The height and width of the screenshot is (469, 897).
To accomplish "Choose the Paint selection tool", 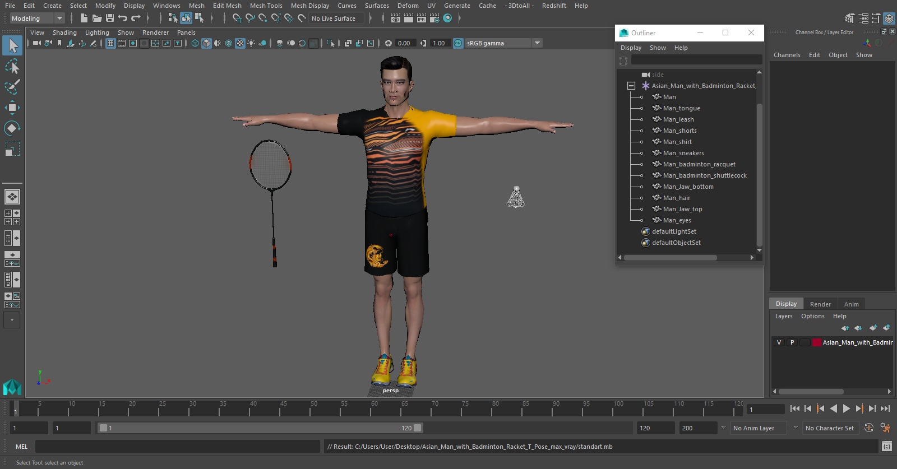I will [x=12, y=87].
